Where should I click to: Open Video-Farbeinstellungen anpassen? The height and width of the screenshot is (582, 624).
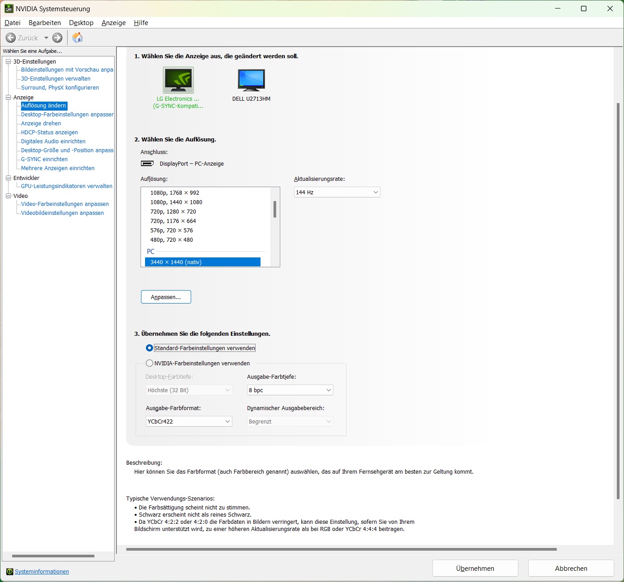pos(65,204)
